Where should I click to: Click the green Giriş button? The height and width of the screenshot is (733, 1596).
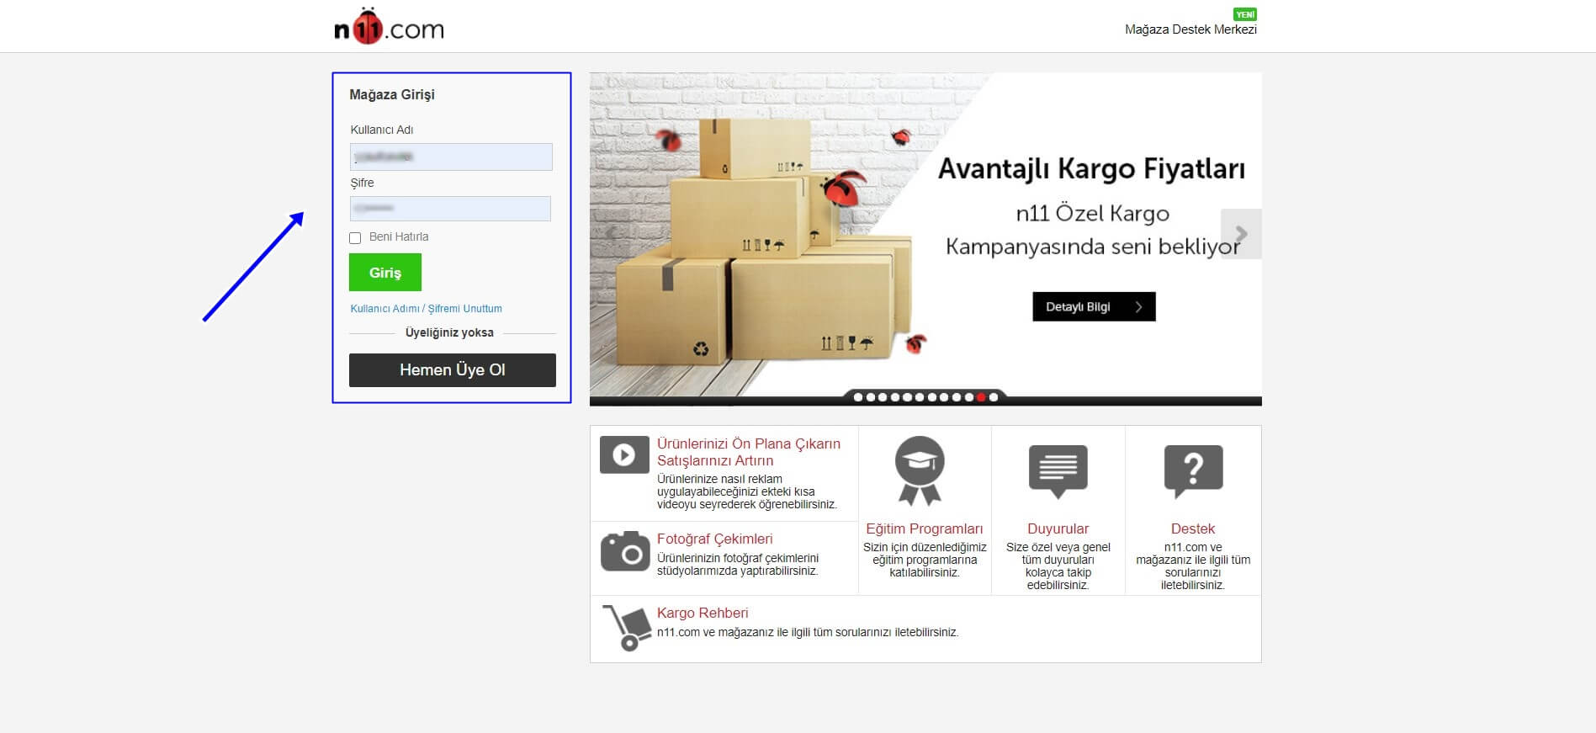click(385, 273)
